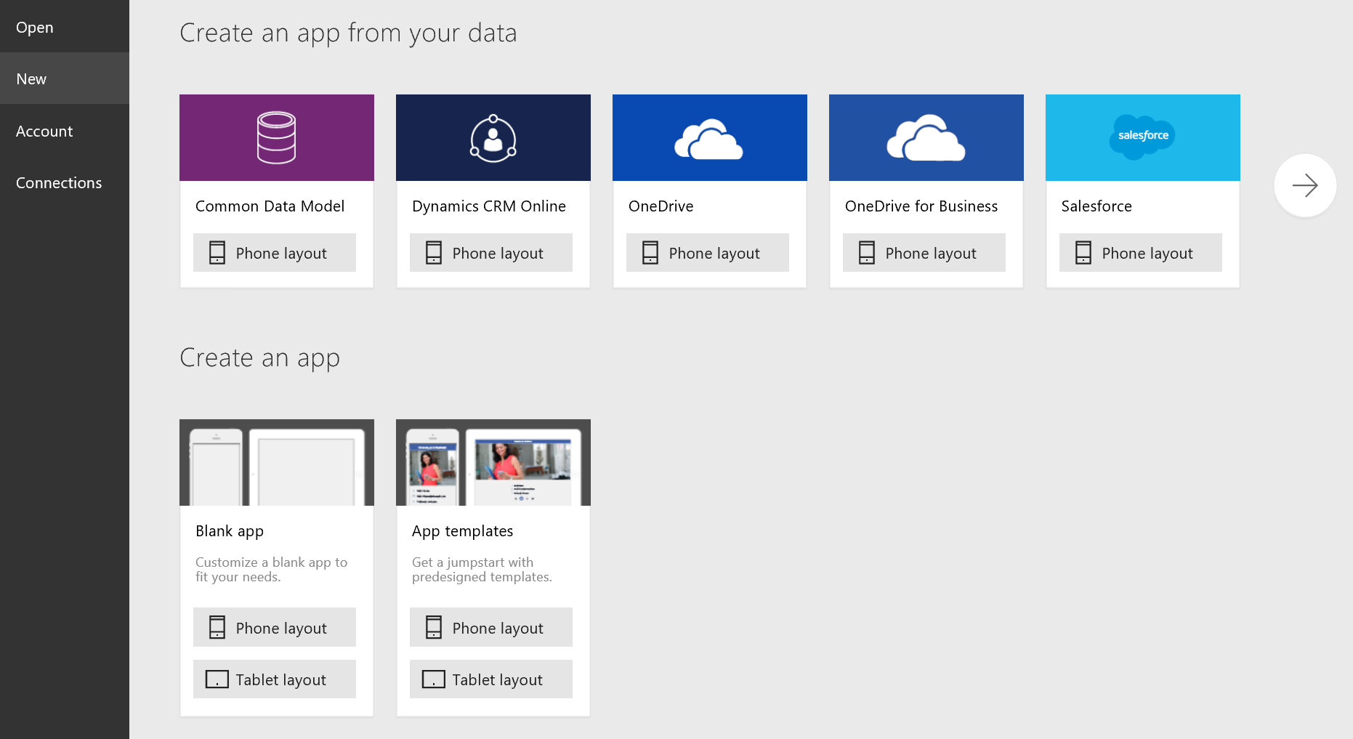1353x739 pixels.
Task: Click the App templates title text
Action: pyautogui.click(x=463, y=531)
